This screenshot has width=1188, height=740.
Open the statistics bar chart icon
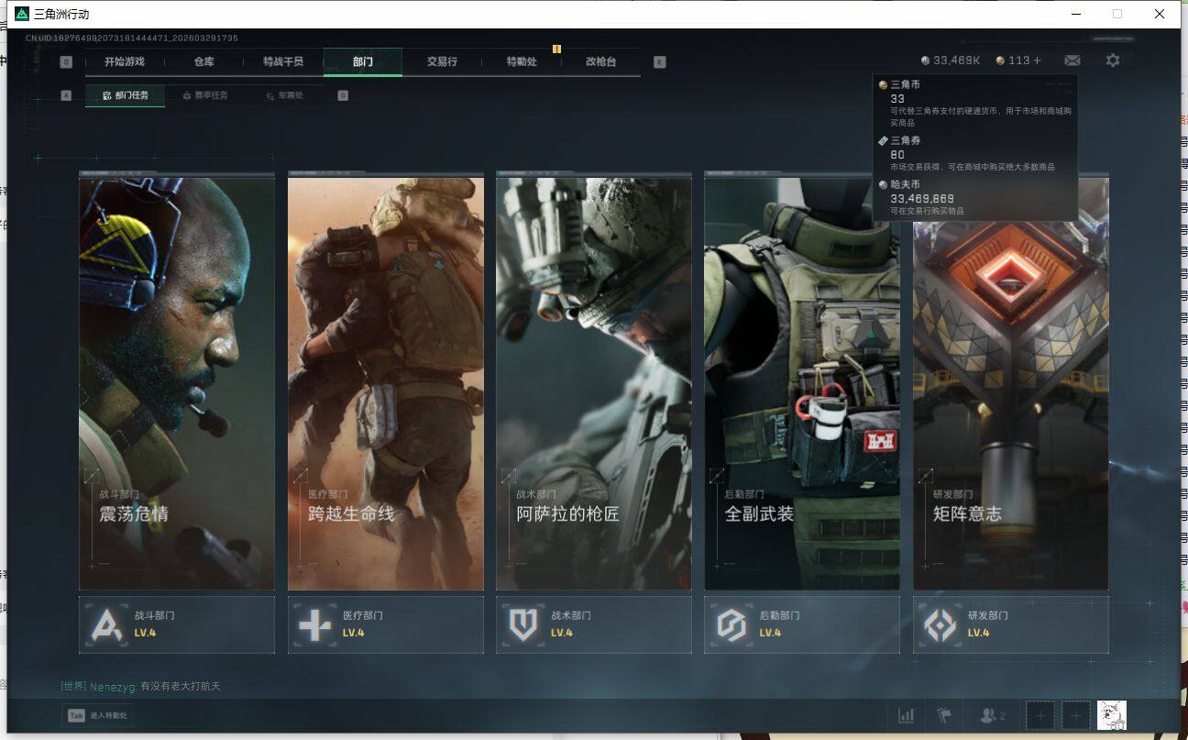[906, 715]
